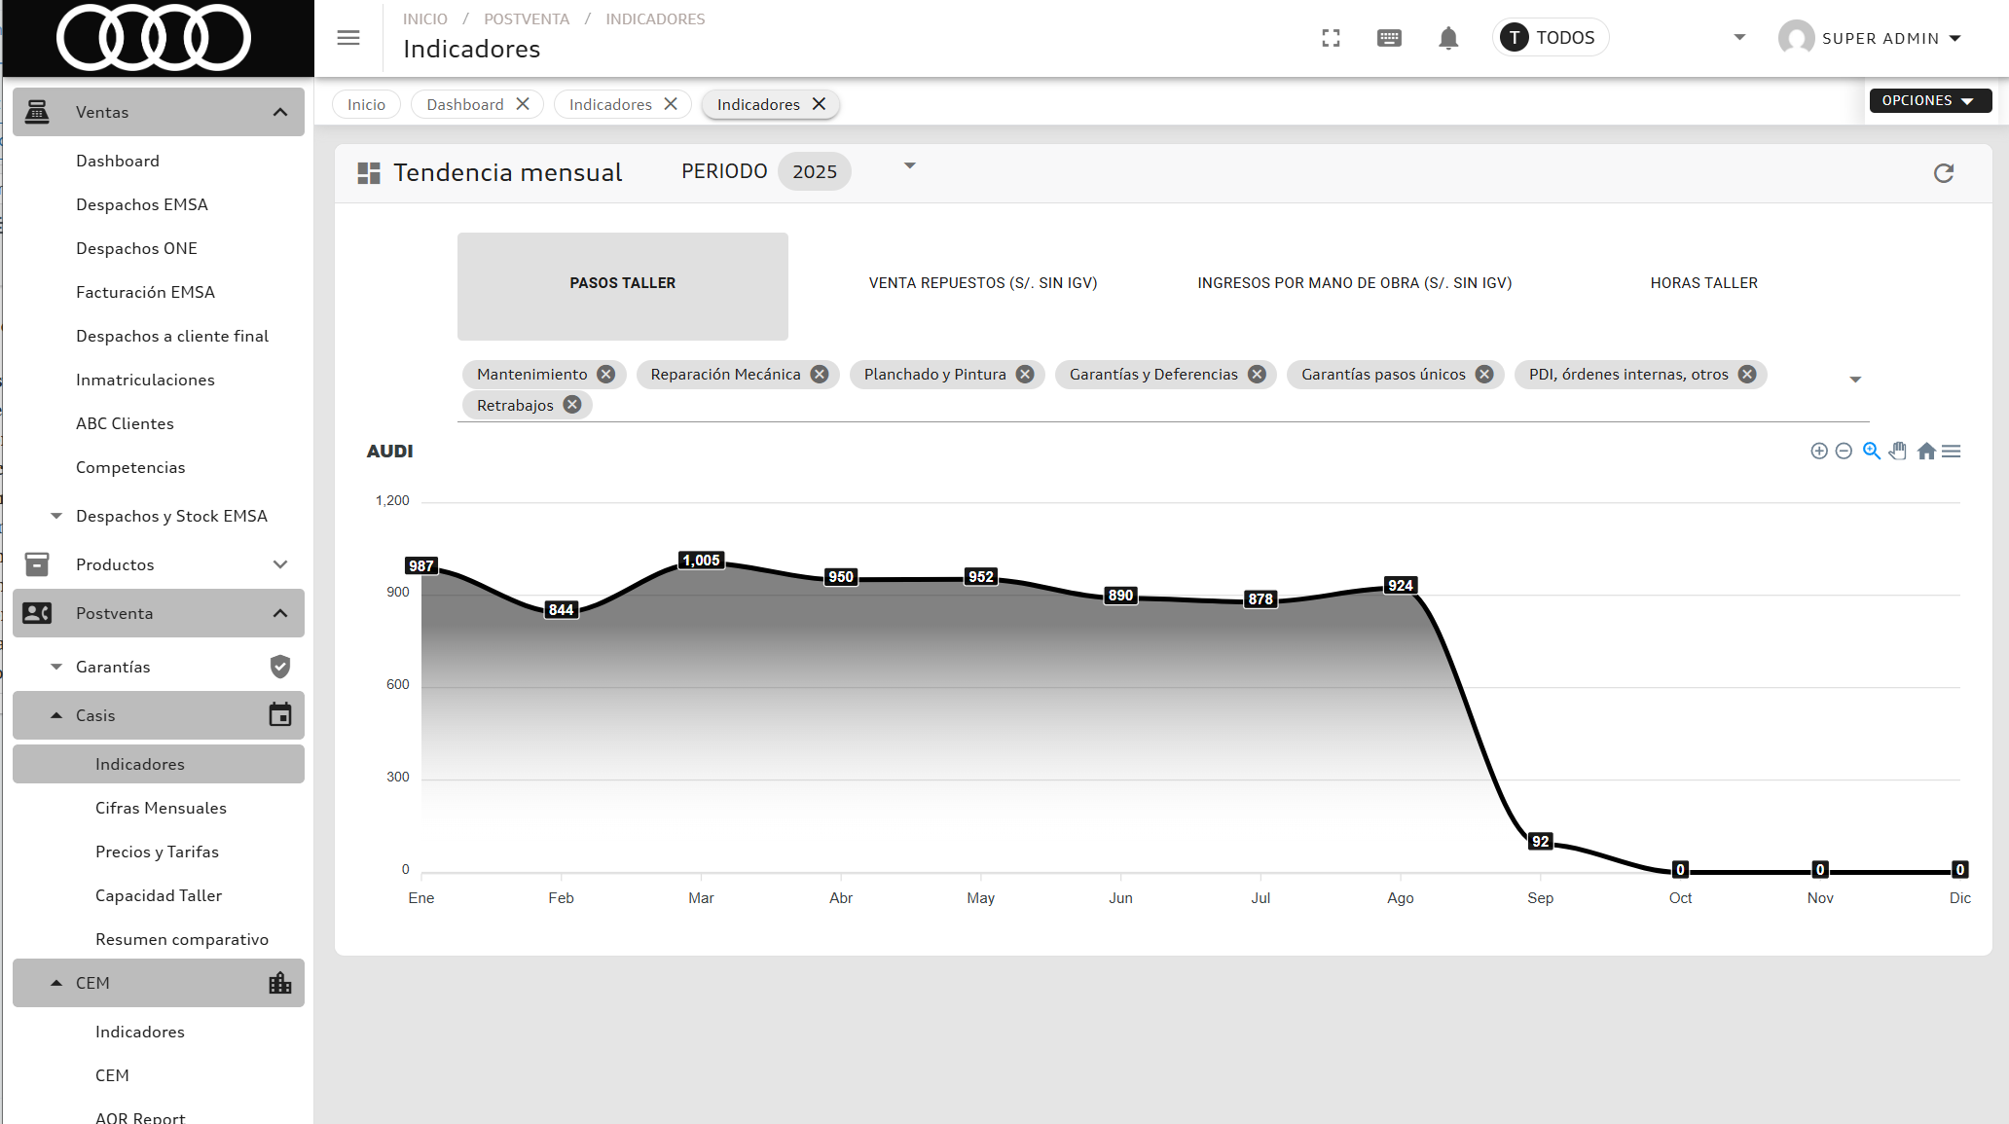Remove the Mantenimiento filter chip
Viewport: 2009px width, 1124px height.
606,375
